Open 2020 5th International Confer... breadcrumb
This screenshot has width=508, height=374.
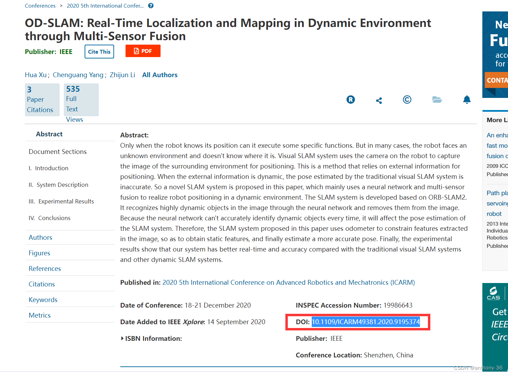click(x=105, y=6)
